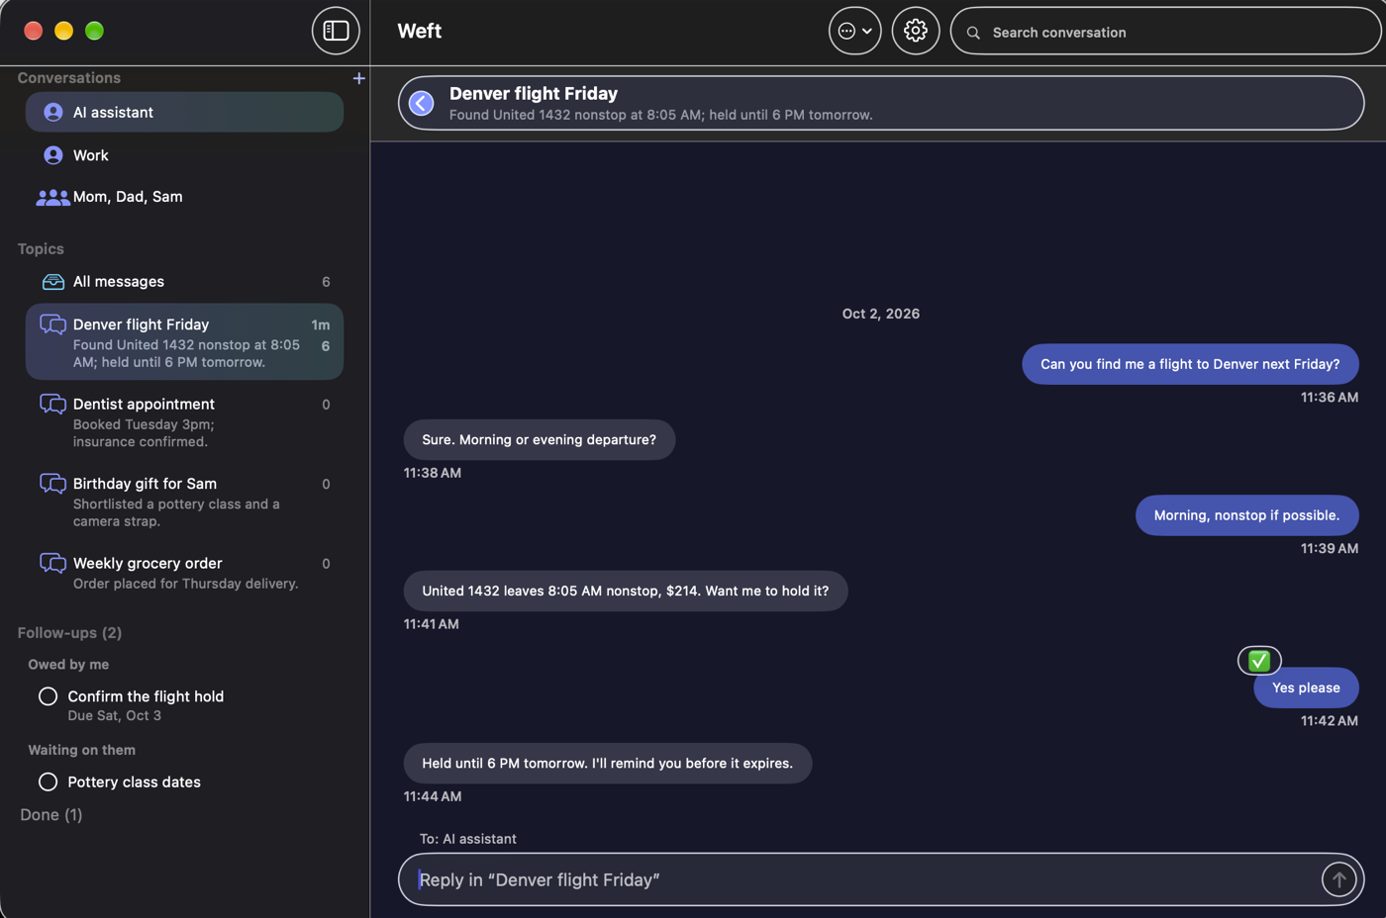
Task: Click the United 1432 $214 message bubble
Action: tap(626, 591)
